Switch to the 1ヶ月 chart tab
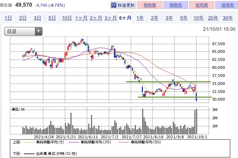 [81, 18]
